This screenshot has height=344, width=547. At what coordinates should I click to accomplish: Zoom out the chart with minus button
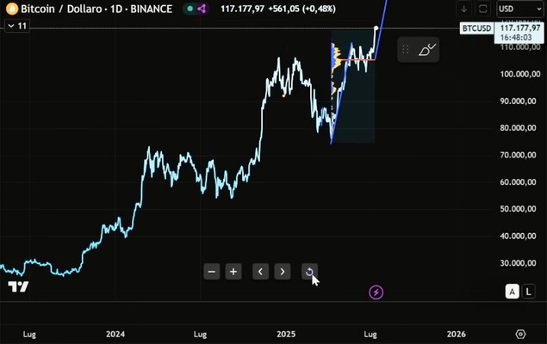coord(212,272)
